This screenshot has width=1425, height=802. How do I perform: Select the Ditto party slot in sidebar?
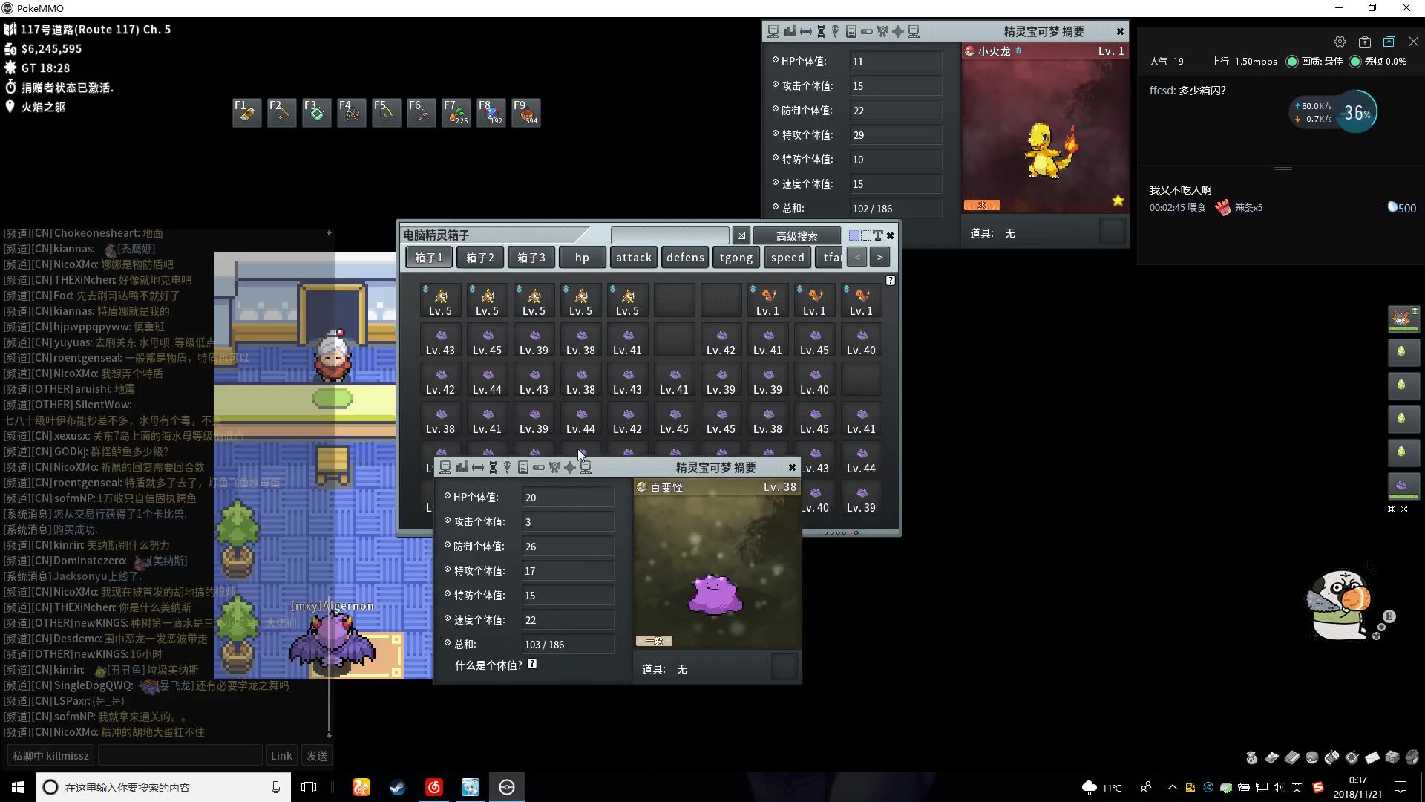click(1403, 486)
